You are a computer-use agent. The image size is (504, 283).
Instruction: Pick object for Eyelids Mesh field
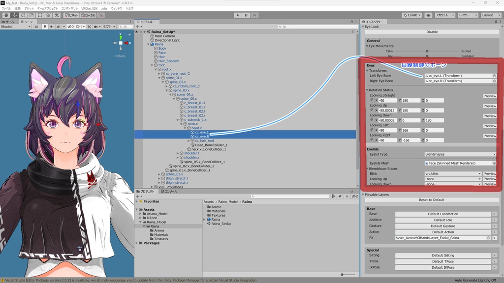(x=494, y=163)
